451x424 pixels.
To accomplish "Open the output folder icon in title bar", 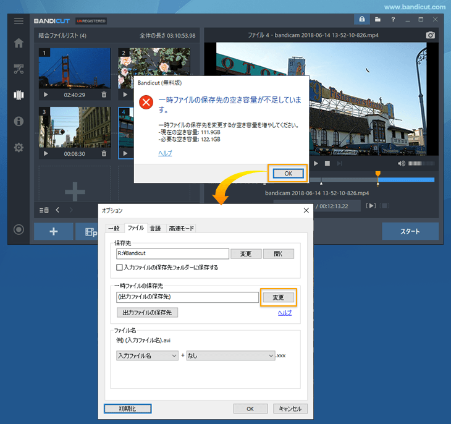I will click(377, 19).
